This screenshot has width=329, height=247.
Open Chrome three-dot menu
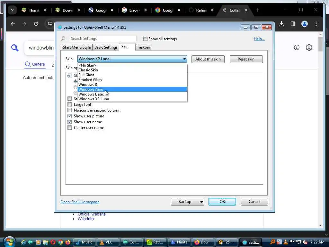316,24
